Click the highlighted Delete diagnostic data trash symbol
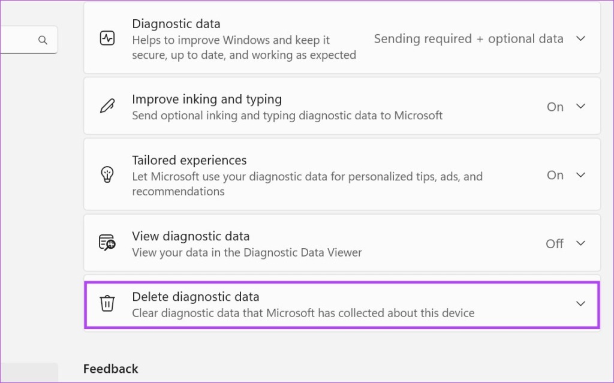Image resolution: width=614 pixels, height=383 pixels. point(107,303)
